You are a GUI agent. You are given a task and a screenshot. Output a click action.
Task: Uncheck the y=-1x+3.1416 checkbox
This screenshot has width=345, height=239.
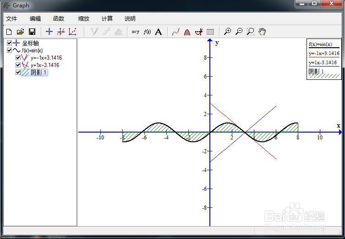click(x=18, y=57)
